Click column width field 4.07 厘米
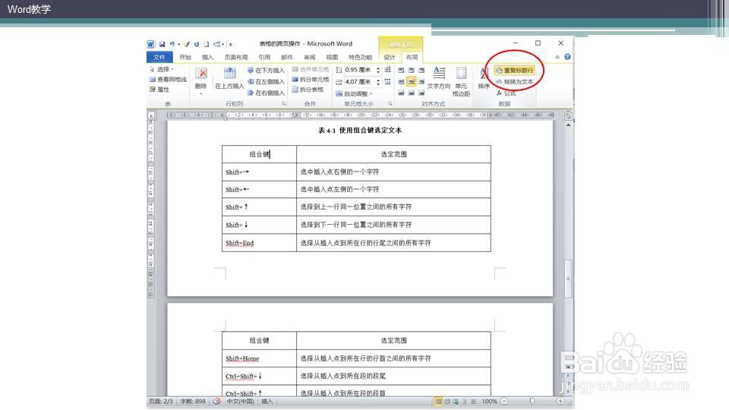Image resolution: width=729 pixels, height=410 pixels. point(359,82)
